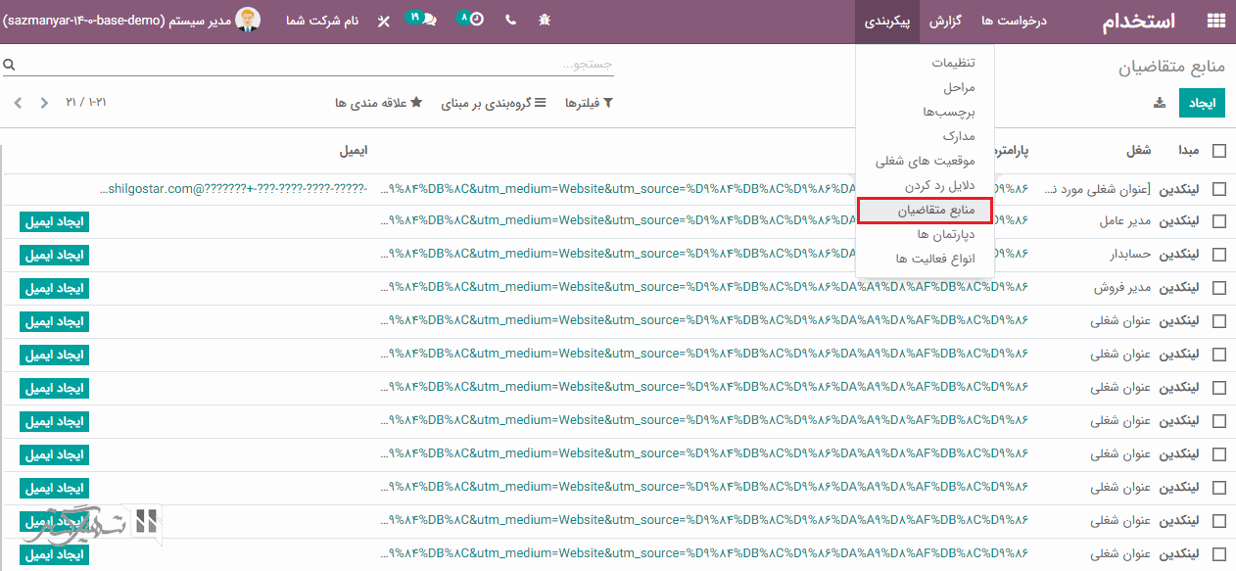This screenshot has height=571, width=1236.
Task: Click into the جستجو search field
Action: click(313, 65)
